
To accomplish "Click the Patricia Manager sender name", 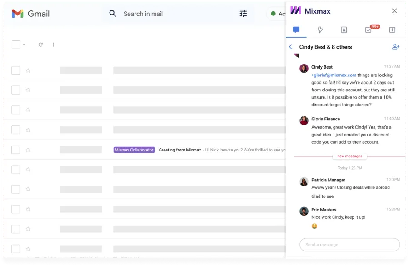I will (328, 180).
